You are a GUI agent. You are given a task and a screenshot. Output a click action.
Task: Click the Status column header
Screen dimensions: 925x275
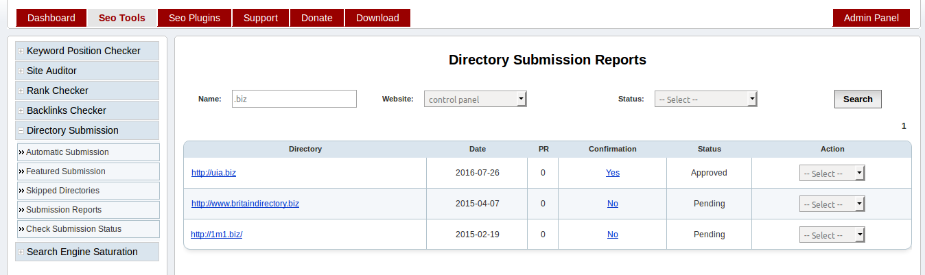coord(710,149)
